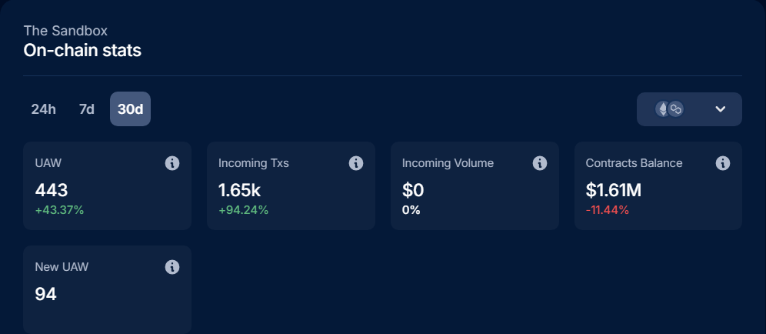Select the 30d time range tab
This screenshot has width=766, height=334.
click(x=130, y=109)
